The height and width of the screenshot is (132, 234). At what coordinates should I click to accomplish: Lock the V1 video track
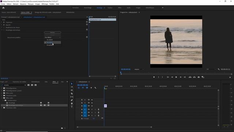pos(82,106)
